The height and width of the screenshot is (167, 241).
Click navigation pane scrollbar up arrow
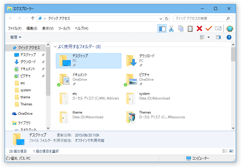click(48, 45)
